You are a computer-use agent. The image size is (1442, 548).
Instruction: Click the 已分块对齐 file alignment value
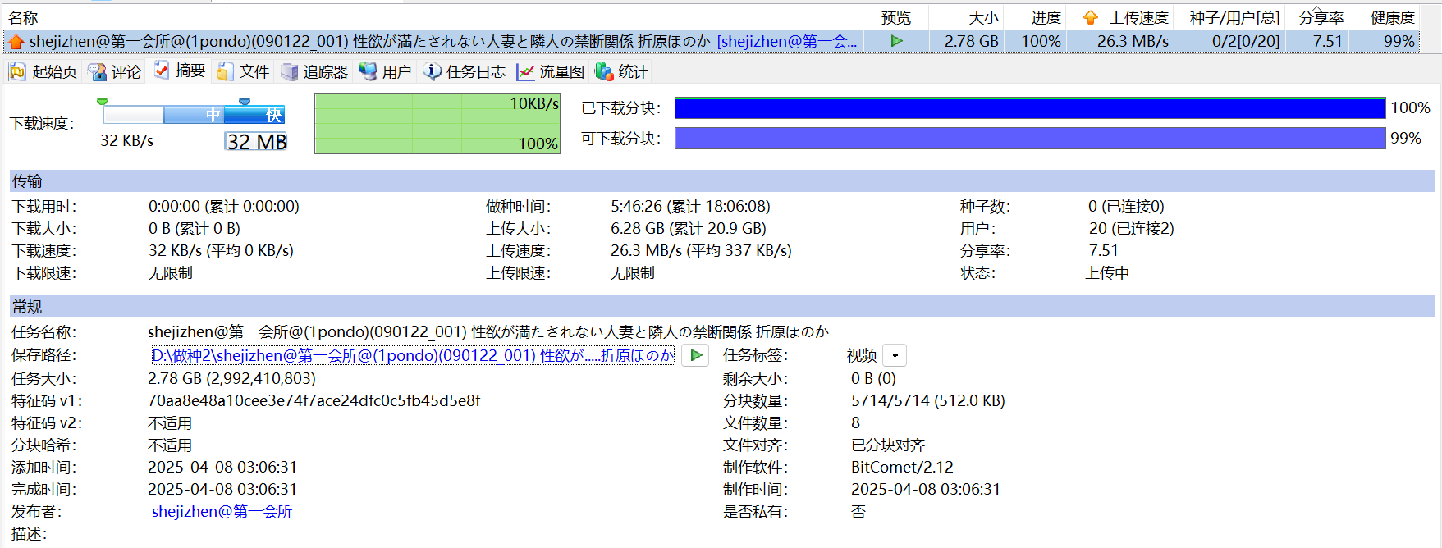pos(888,445)
